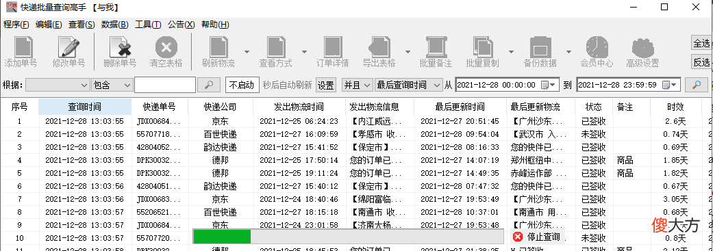This screenshot has height=251, width=713.
Task: Click the 批量备注 batch note icon
Action: tap(436, 47)
